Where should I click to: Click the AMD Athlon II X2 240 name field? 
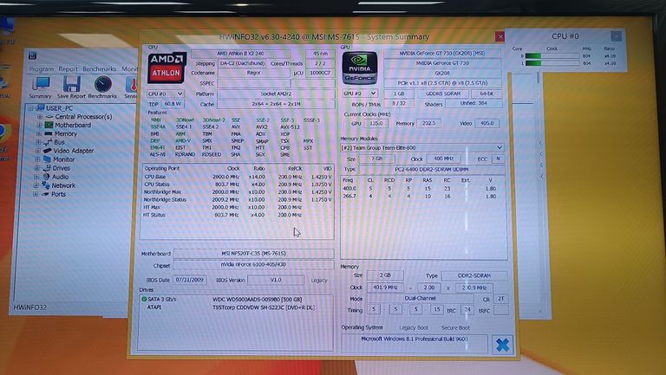(x=240, y=54)
